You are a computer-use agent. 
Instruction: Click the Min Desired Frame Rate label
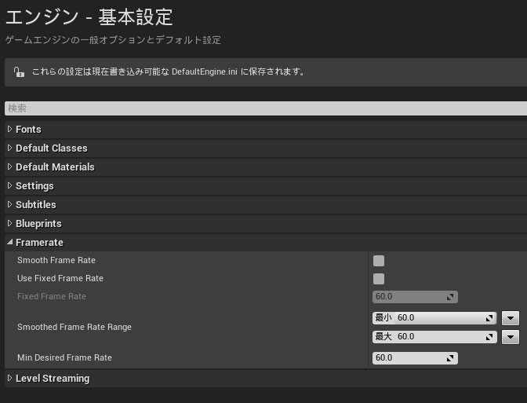click(x=64, y=357)
